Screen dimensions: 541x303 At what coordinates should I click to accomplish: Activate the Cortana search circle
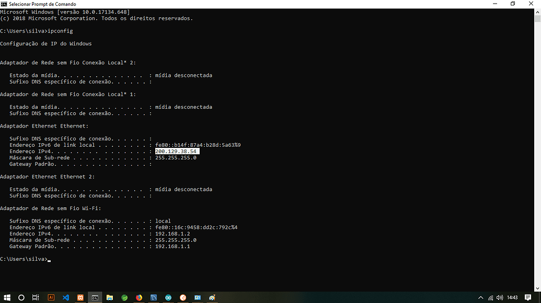[22, 297]
